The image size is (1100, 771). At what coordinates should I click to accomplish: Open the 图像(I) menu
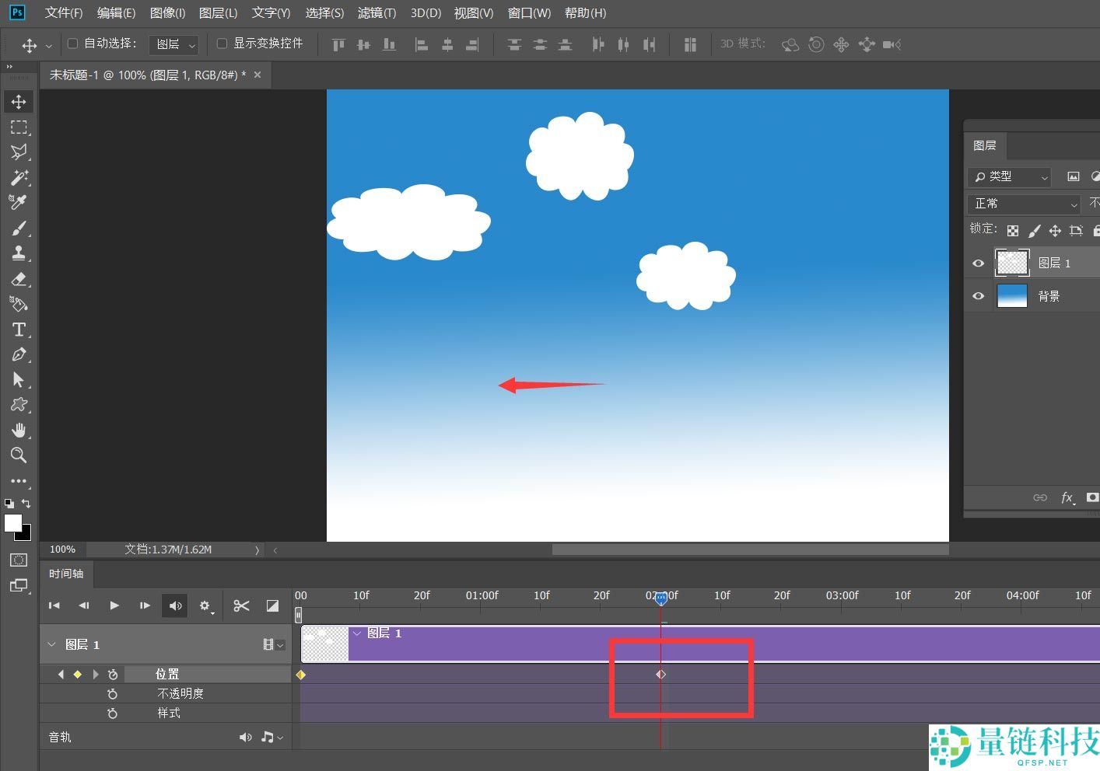pyautogui.click(x=167, y=13)
